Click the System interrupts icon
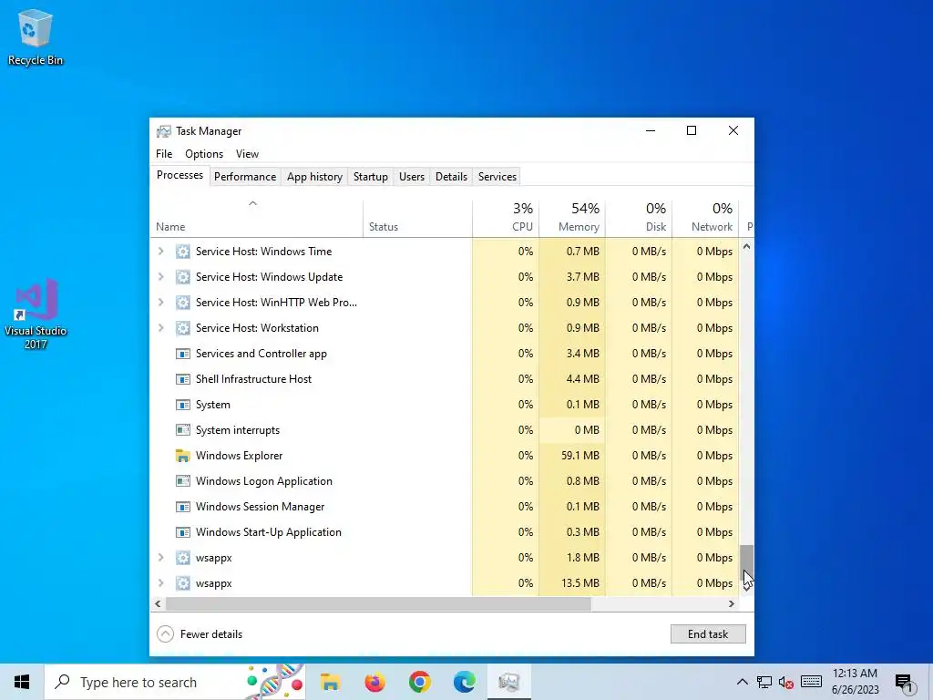Image resolution: width=933 pixels, height=700 pixels. click(x=182, y=430)
